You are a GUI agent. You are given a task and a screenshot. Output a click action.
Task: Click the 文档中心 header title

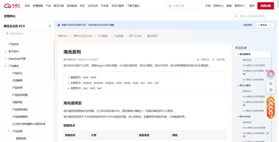click(x=10, y=16)
